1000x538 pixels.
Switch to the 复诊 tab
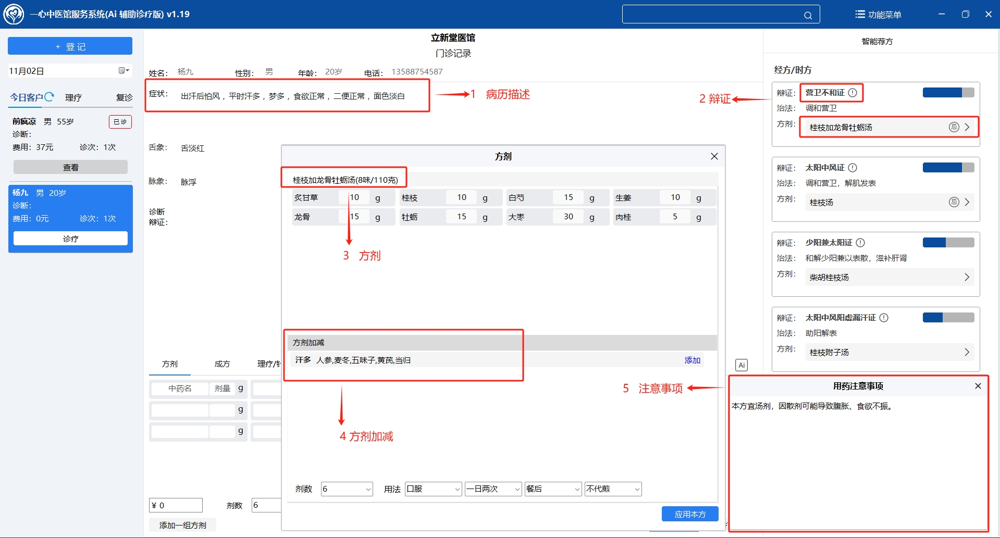[123, 97]
